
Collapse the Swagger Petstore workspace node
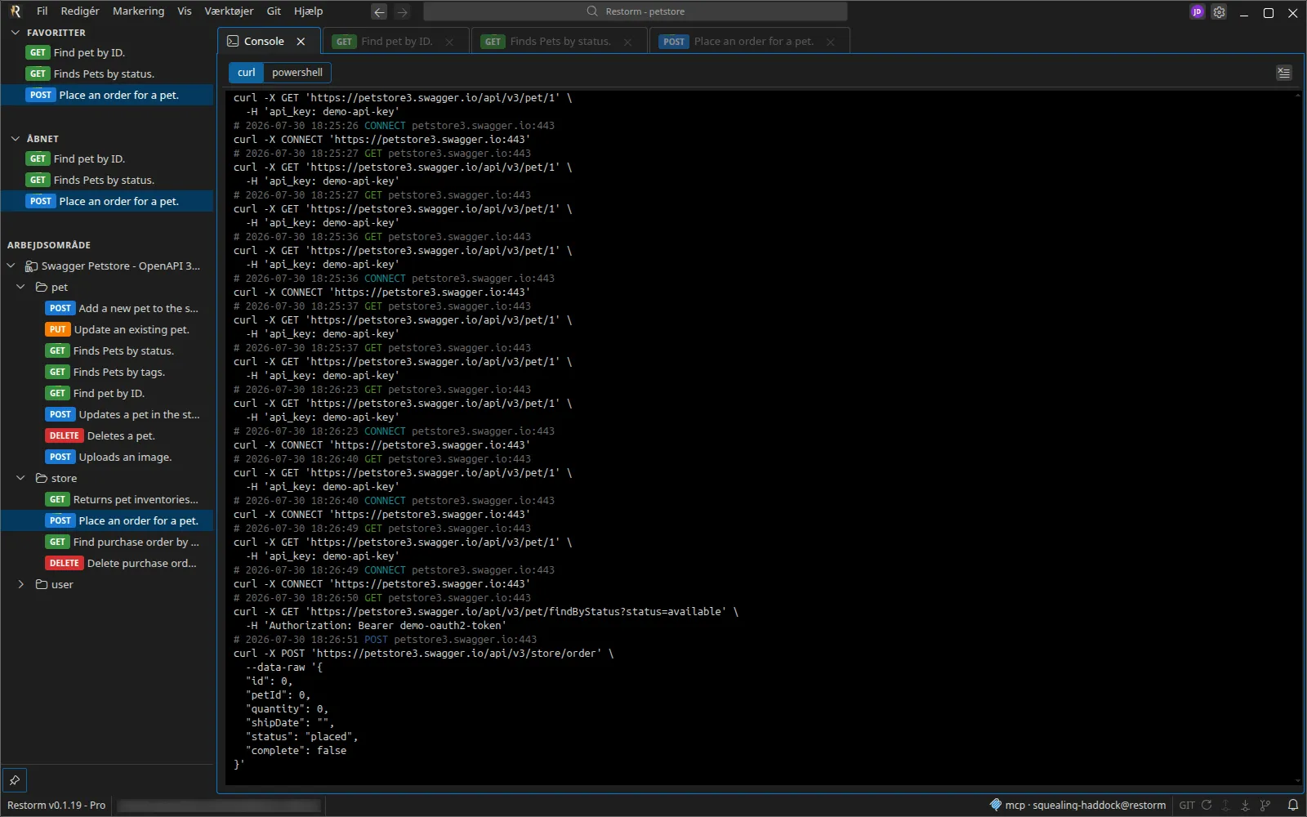coord(11,266)
